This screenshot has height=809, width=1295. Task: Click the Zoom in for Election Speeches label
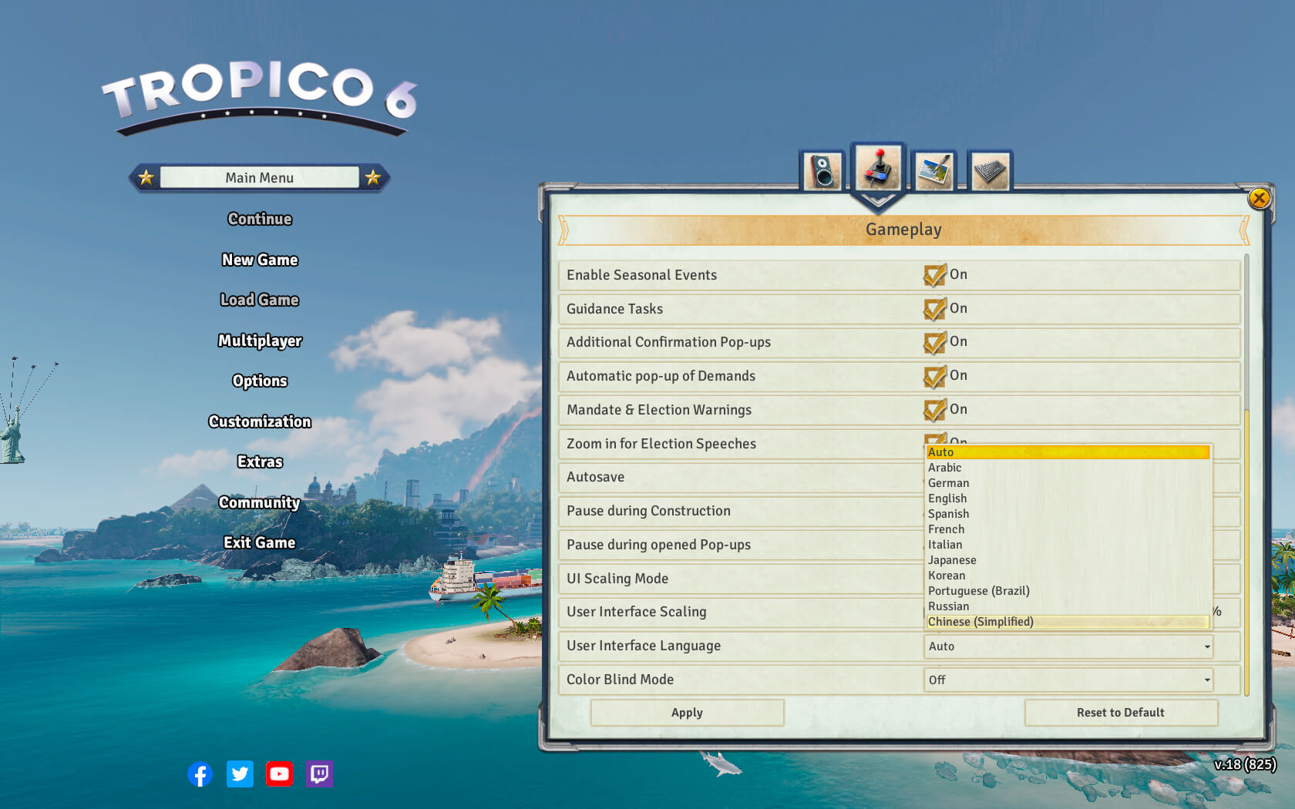661,444
